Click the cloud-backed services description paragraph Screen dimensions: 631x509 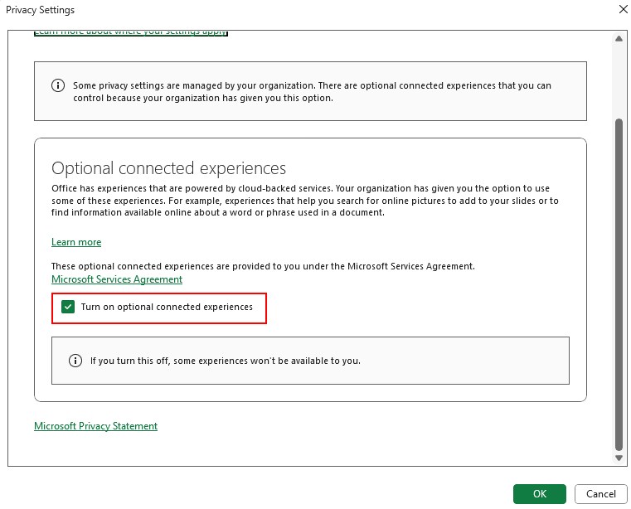coord(305,201)
